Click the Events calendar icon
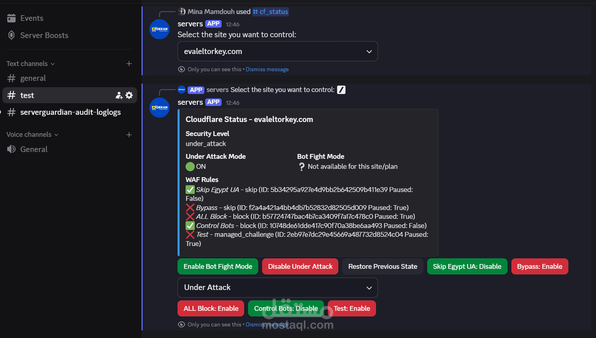 pos(11,18)
